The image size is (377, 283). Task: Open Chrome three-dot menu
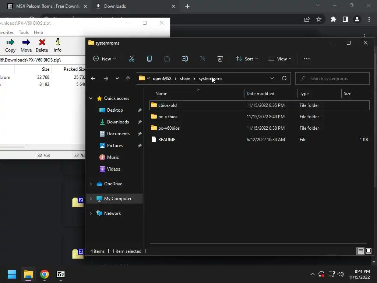point(369,19)
